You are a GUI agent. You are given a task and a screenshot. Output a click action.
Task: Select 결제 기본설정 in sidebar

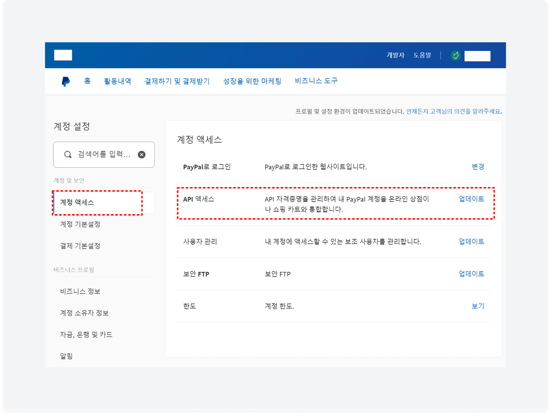(80, 246)
